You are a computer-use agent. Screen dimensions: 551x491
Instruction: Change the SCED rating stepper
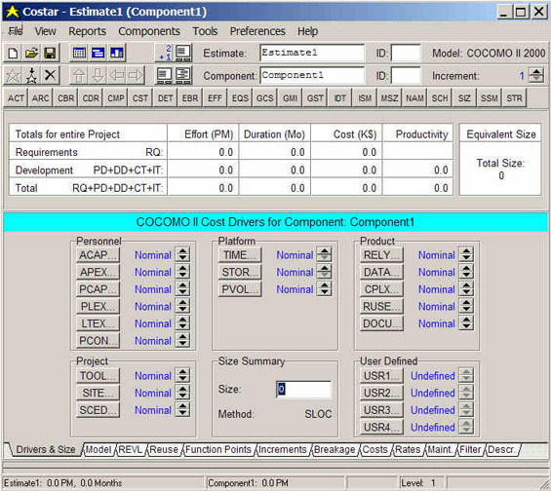182,409
